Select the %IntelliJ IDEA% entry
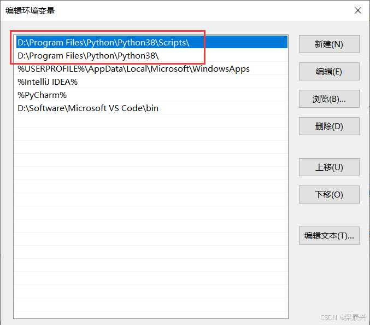The image size is (370, 325). [151, 82]
